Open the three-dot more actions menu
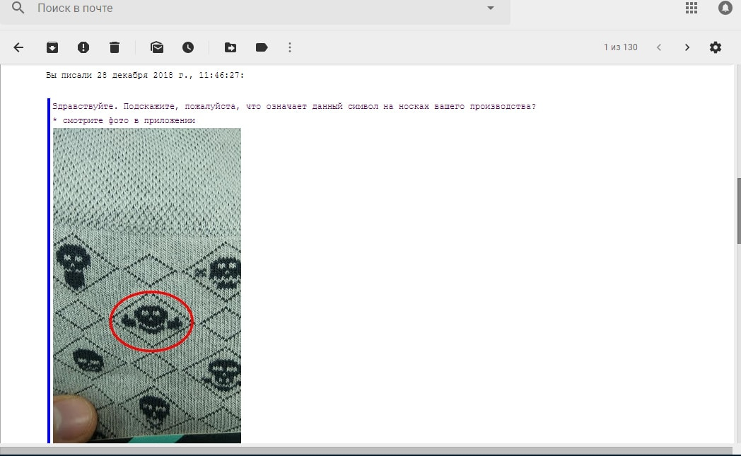741x456 pixels. tap(290, 47)
